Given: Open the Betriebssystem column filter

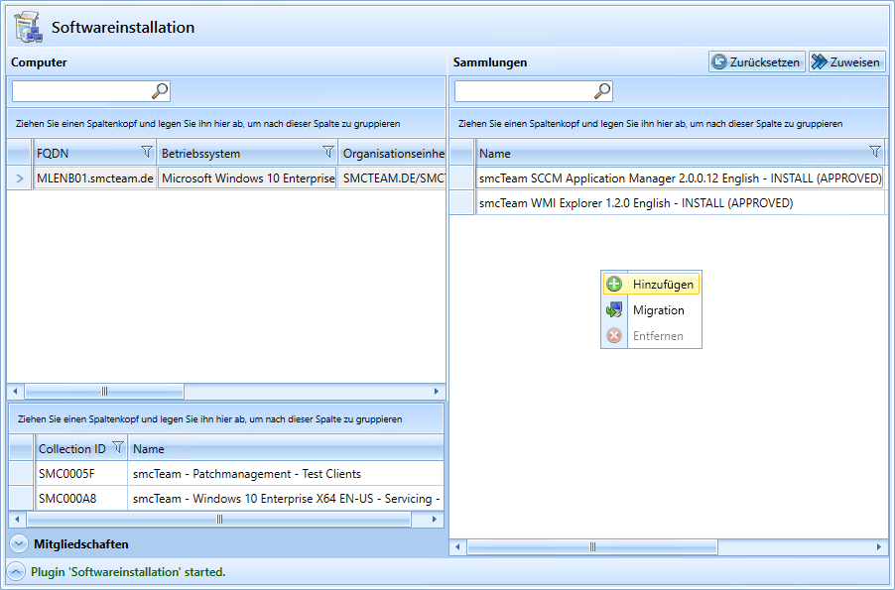Looking at the screenshot, I should (328, 152).
